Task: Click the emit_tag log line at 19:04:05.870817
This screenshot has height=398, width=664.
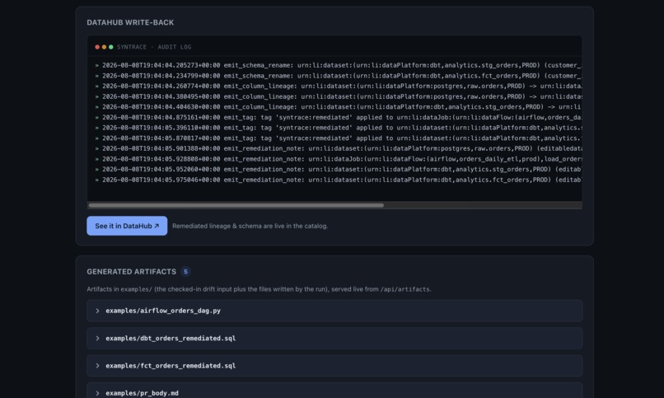Action: (339, 138)
